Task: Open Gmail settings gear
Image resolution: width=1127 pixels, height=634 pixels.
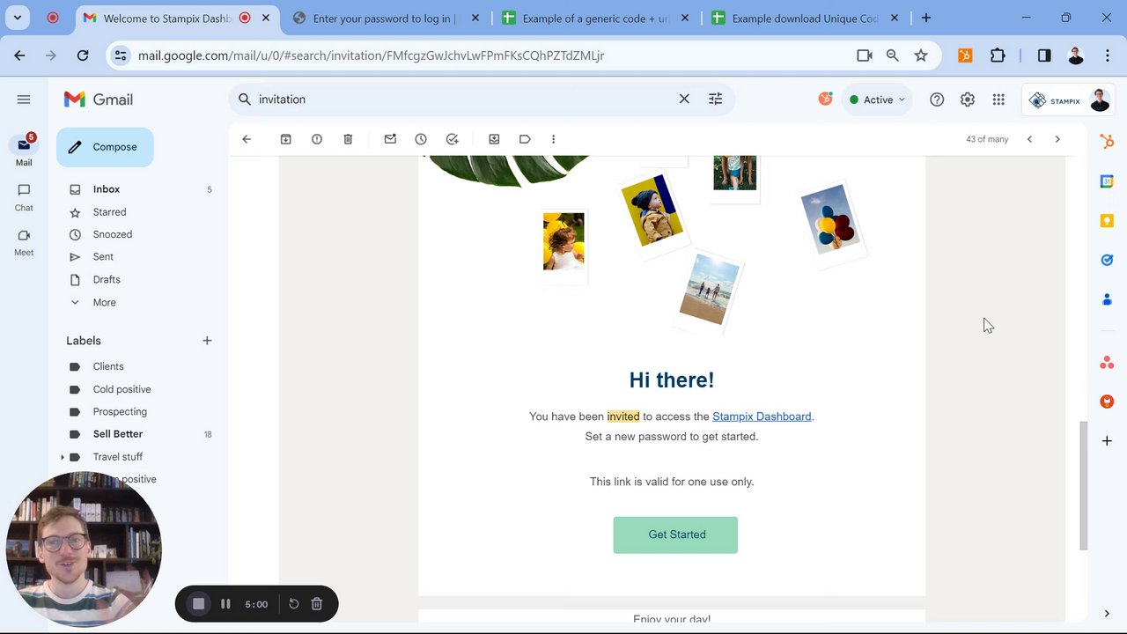Action: [968, 100]
